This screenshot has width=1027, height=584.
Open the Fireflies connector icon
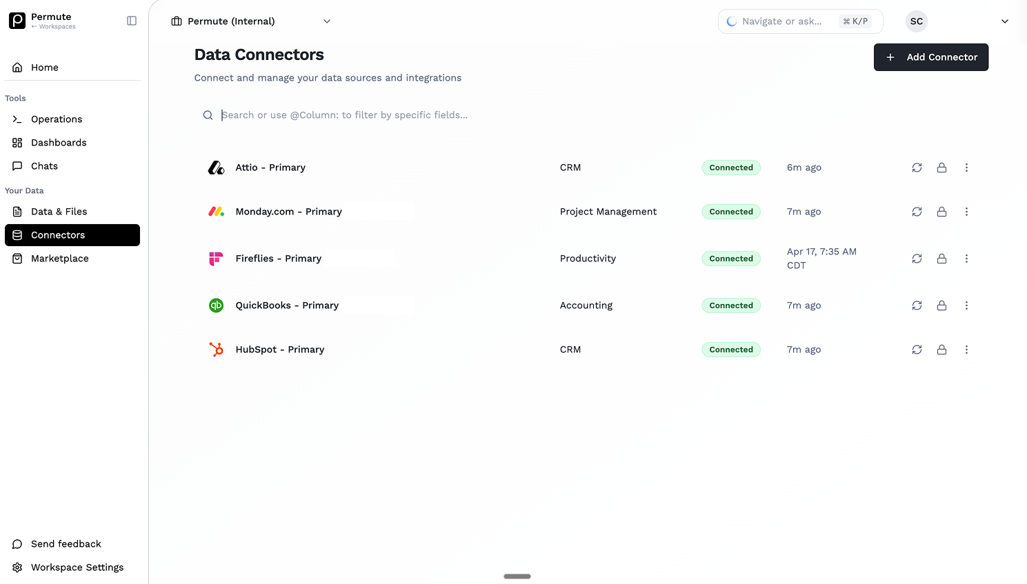(x=216, y=258)
